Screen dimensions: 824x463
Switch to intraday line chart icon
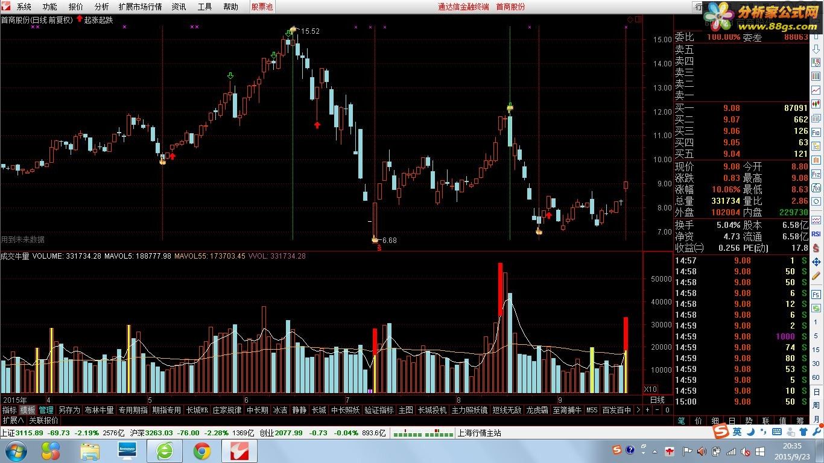[x=816, y=90]
